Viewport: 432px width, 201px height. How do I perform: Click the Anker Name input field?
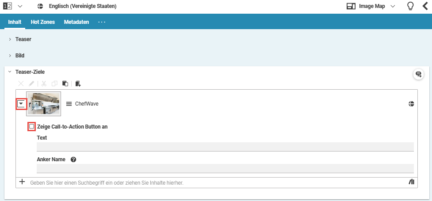(x=225, y=168)
